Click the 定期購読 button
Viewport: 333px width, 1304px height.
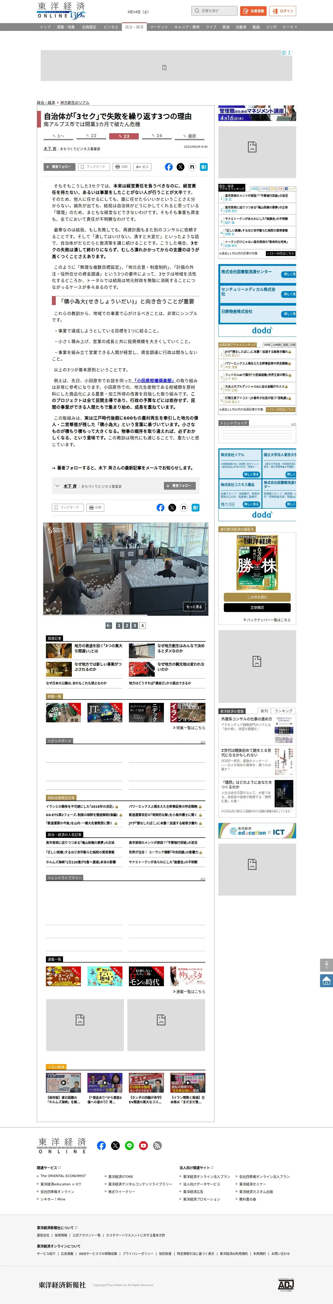(257, 607)
